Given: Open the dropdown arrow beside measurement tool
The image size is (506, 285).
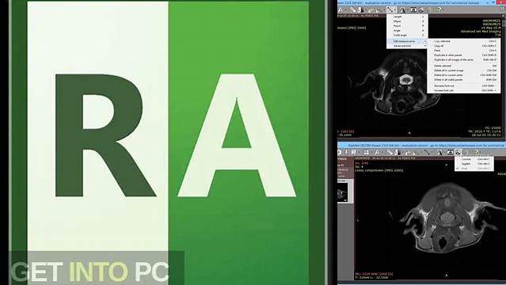Looking at the screenshot, I should tap(395, 9).
